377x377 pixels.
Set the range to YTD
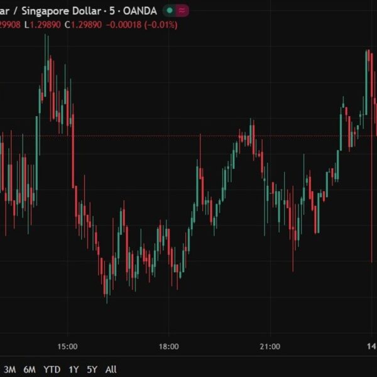[x=52, y=369]
